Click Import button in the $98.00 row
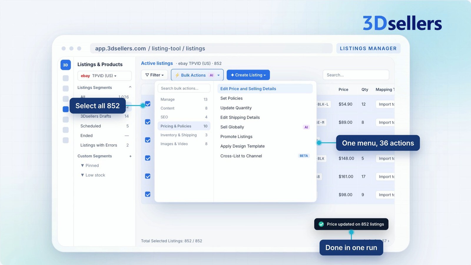The image size is (471, 265). point(385,195)
